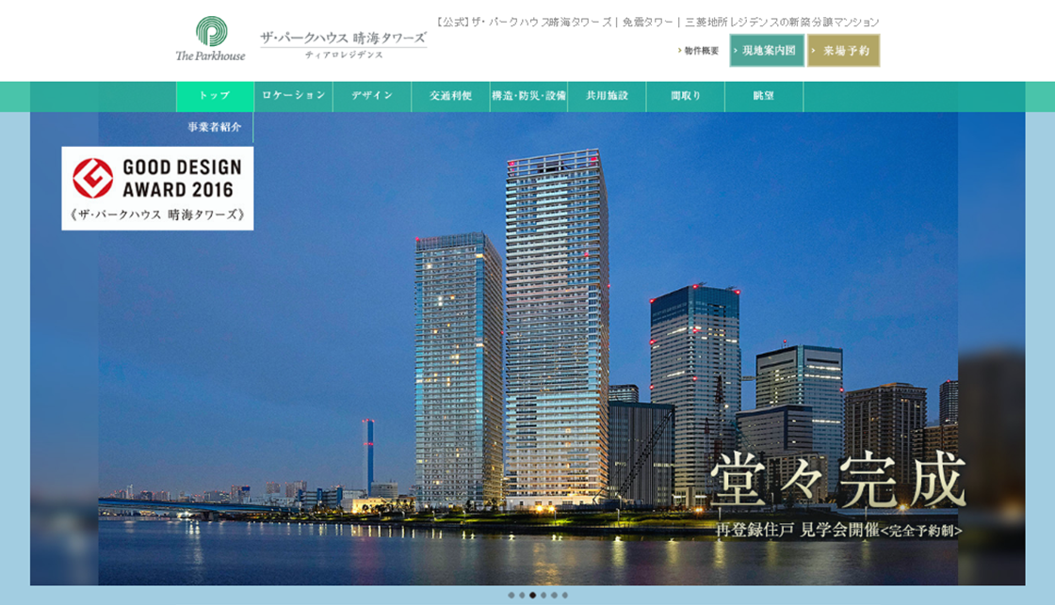Select 構造・防災・設備 in the navigation
This screenshot has height=605, width=1055.
(528, 96)
